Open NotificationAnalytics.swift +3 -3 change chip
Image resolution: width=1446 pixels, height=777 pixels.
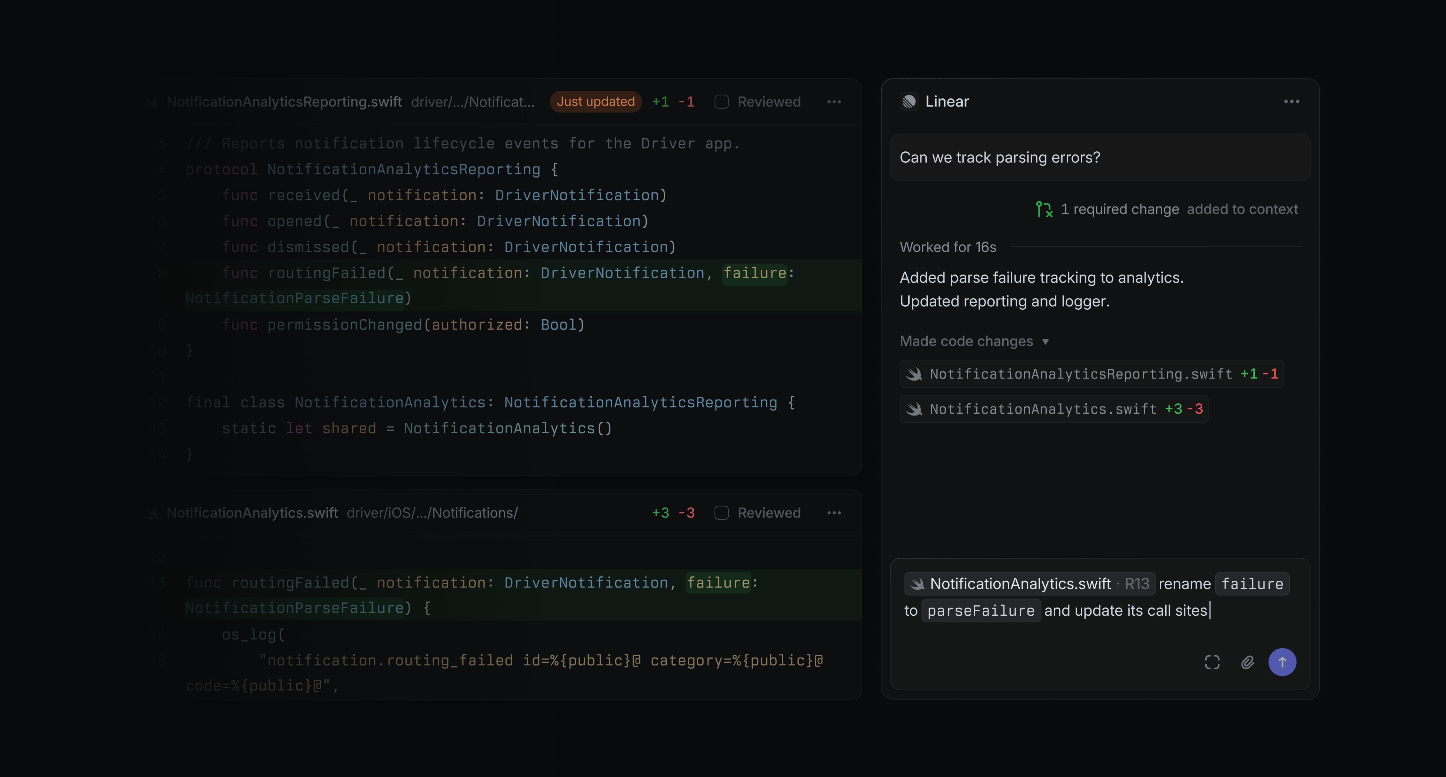coord(1054,409)
